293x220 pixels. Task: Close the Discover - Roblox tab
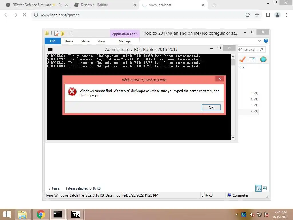(135, 5)
